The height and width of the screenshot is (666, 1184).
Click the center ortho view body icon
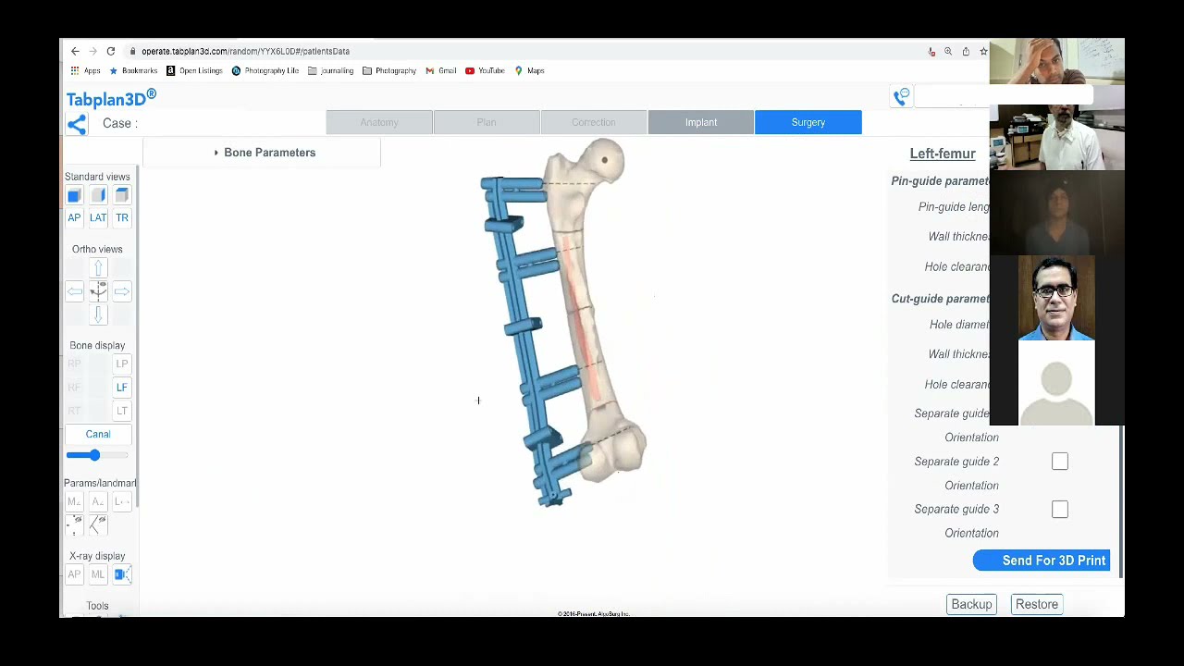(98, 291)
